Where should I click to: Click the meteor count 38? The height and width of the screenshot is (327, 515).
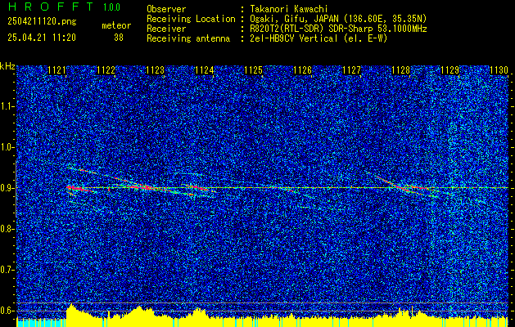pos(119,38)
